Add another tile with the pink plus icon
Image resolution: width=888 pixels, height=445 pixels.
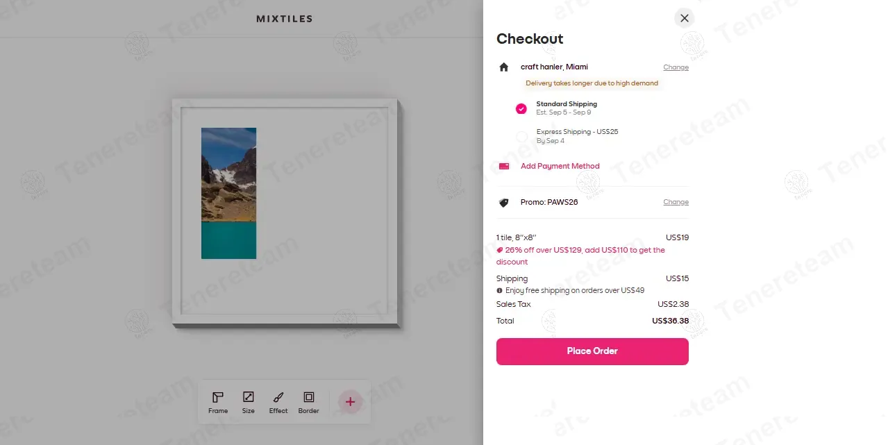[350, 402]
